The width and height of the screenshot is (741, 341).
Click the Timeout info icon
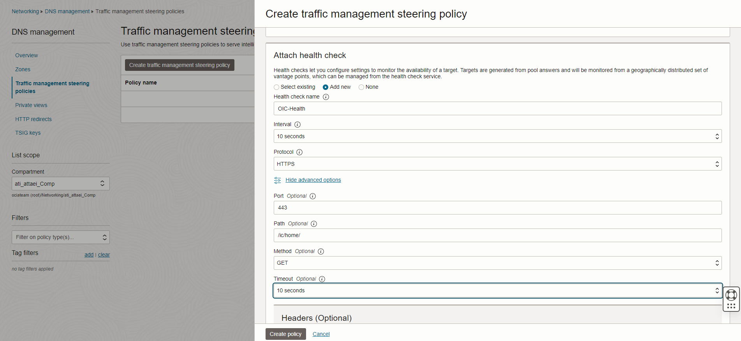tap(322, 279)
